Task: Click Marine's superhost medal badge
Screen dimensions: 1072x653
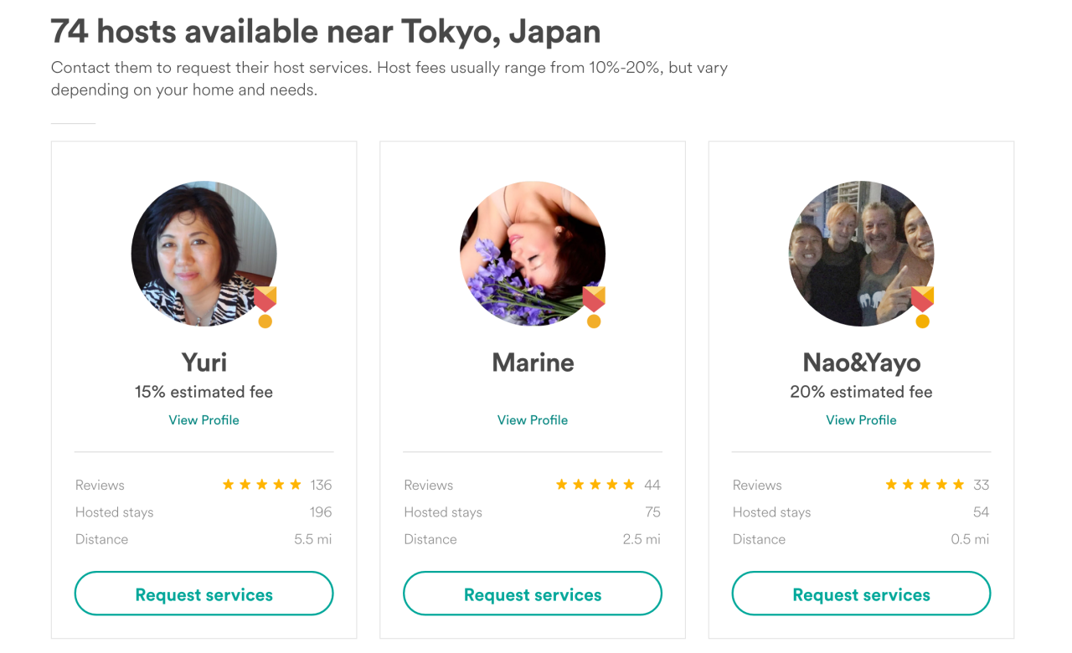Action: [594, 301]
